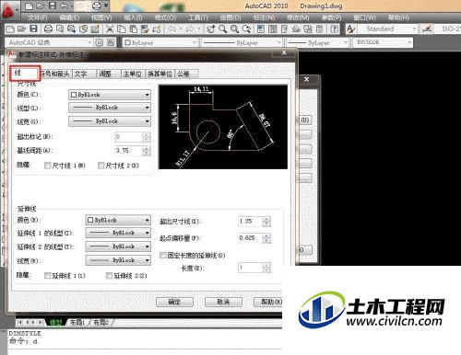Click Open in the quick access toolbar
461x355 pixels.
click(x=41, y=6)
